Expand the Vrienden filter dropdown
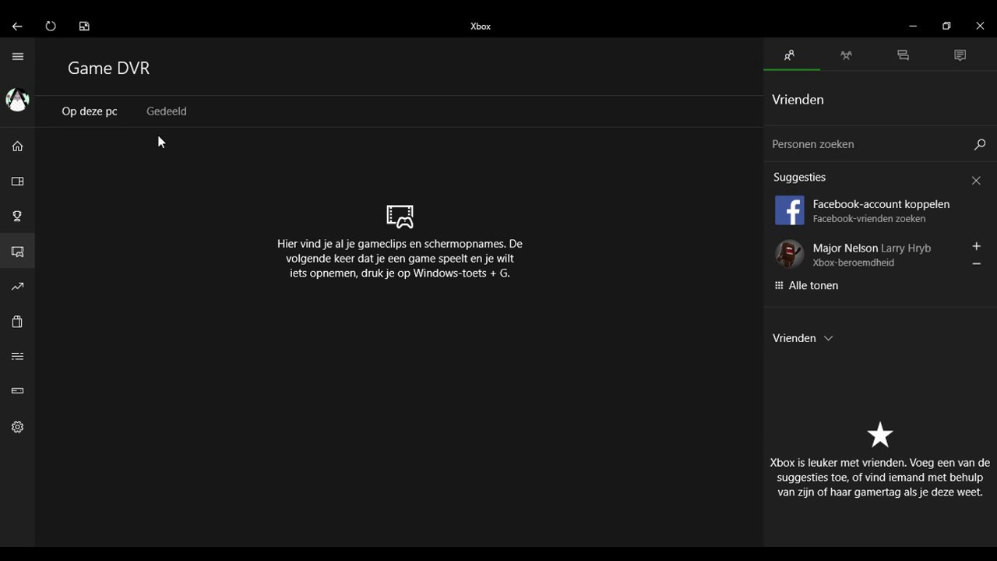 (x=802, y=338)
